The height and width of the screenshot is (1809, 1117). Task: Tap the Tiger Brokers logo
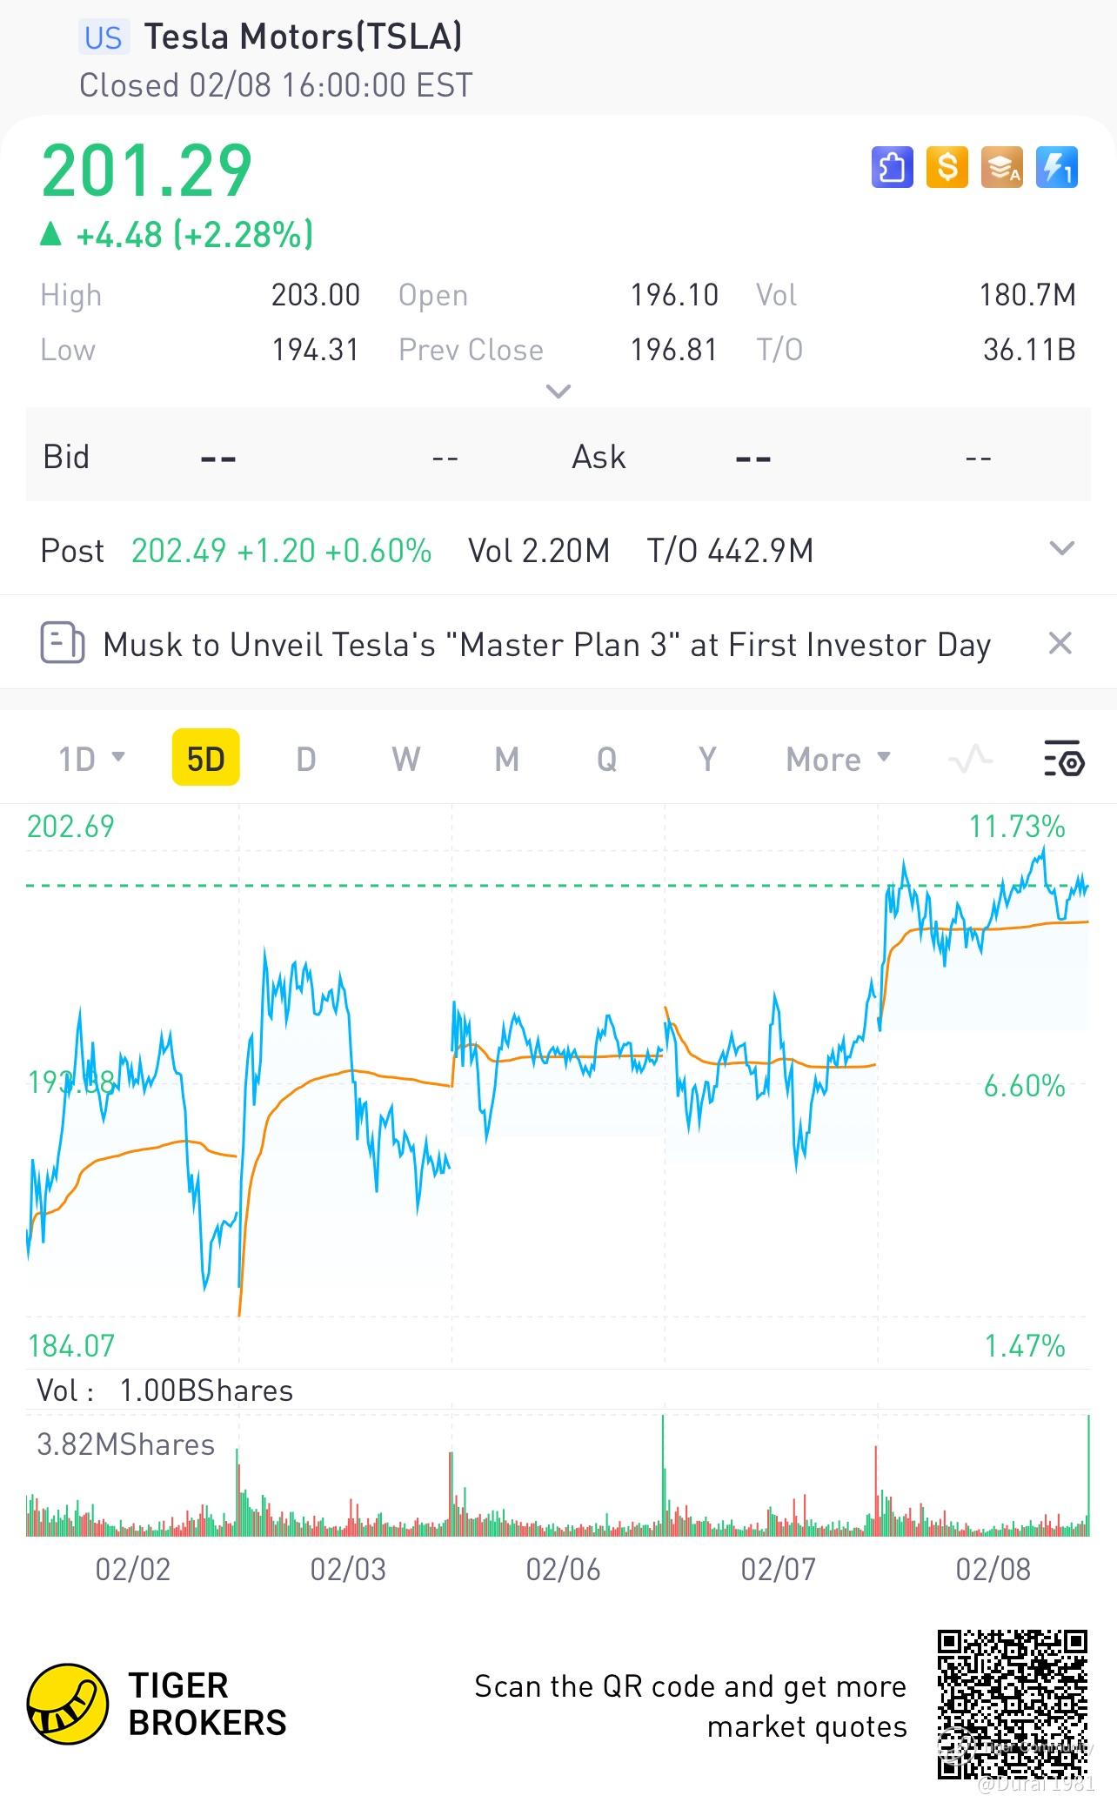pyautogui.click(x=68, y=1704)
